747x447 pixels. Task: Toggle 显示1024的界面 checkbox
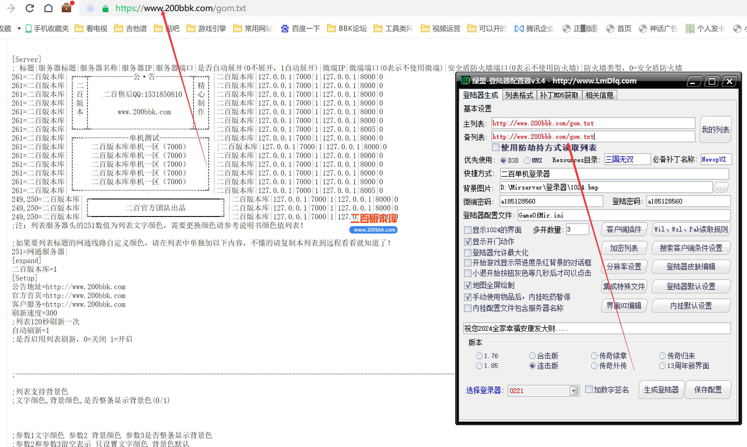[467, 230]
